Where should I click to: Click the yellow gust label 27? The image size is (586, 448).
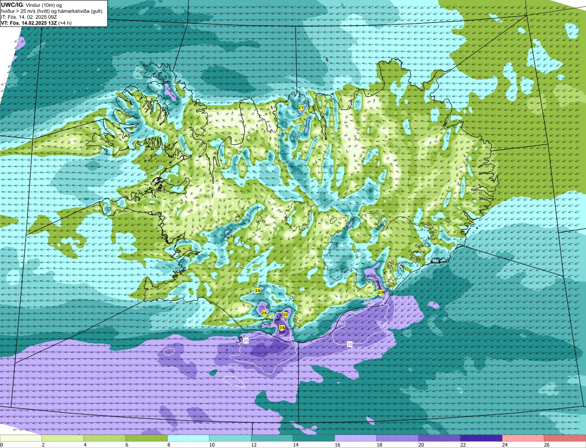click(301, 108)
